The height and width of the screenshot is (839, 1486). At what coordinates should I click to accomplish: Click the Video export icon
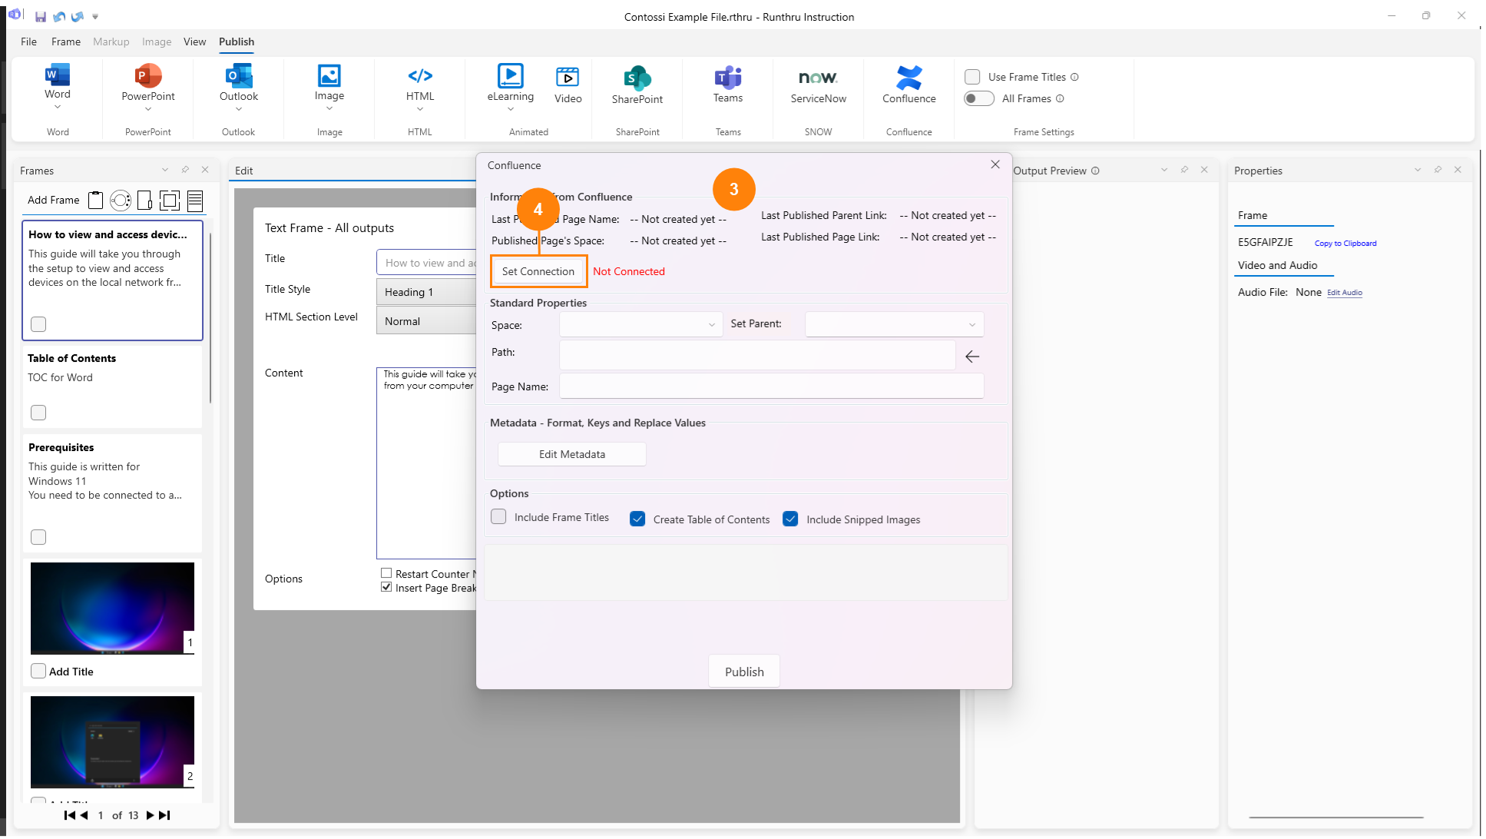(568, 78)
